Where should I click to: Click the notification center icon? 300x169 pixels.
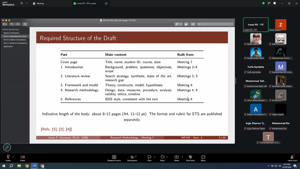coord(295,166)
